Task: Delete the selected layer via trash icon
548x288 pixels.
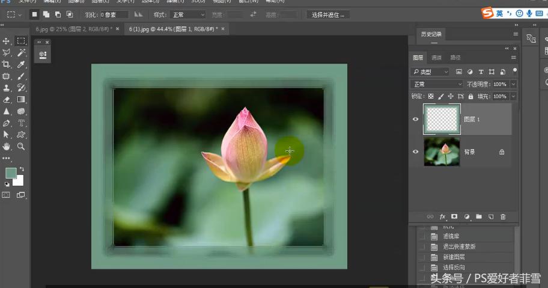Action: click(x=503, y=216)
